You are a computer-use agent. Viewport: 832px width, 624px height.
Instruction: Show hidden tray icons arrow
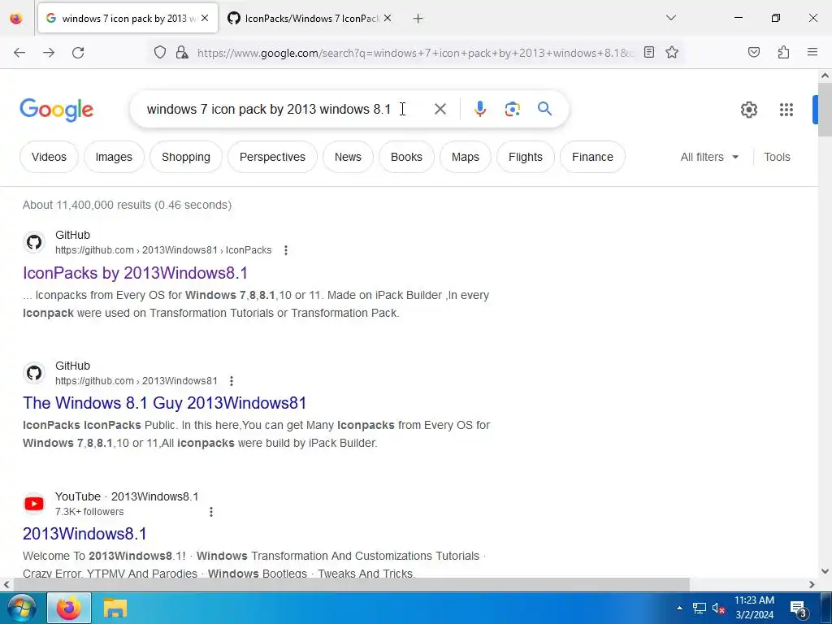coord(679,608)
